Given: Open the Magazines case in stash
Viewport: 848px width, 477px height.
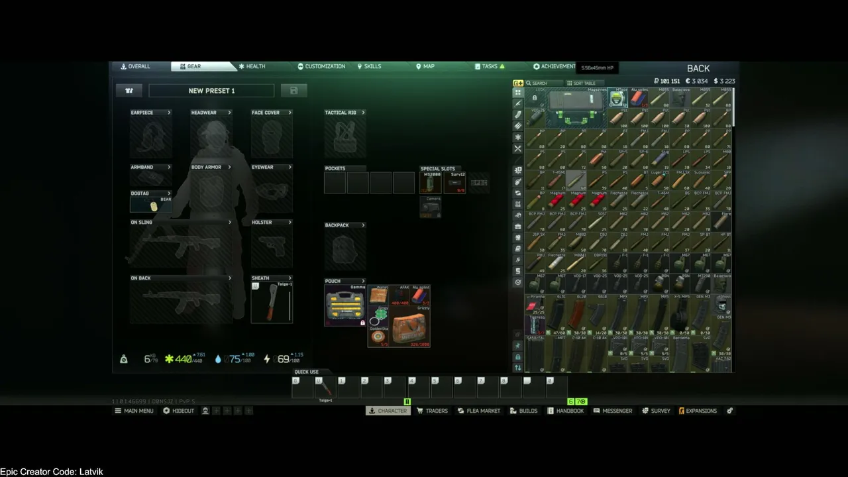Looking at the screenshot, I should click(576, 108).
